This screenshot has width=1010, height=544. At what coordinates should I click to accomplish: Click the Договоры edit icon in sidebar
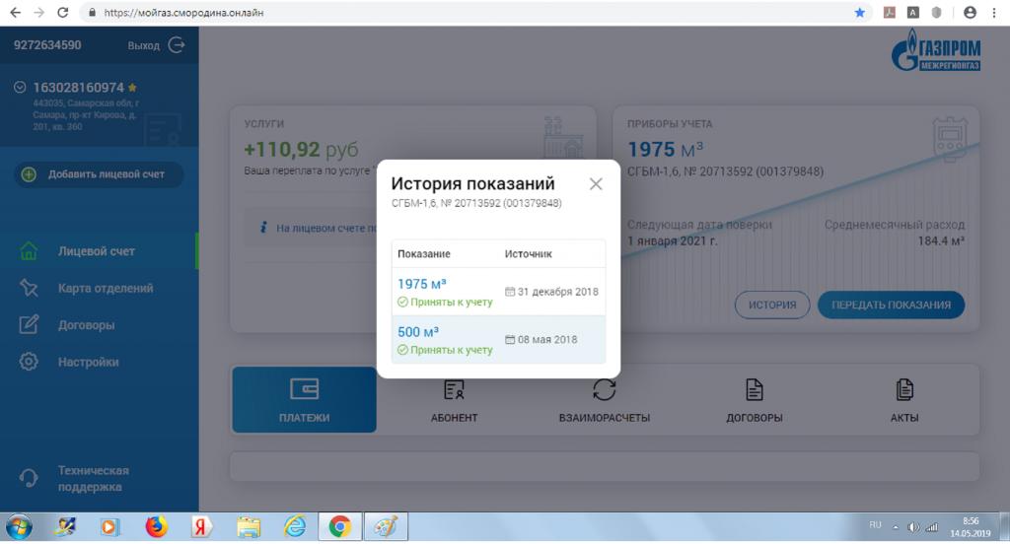point(29,325)
